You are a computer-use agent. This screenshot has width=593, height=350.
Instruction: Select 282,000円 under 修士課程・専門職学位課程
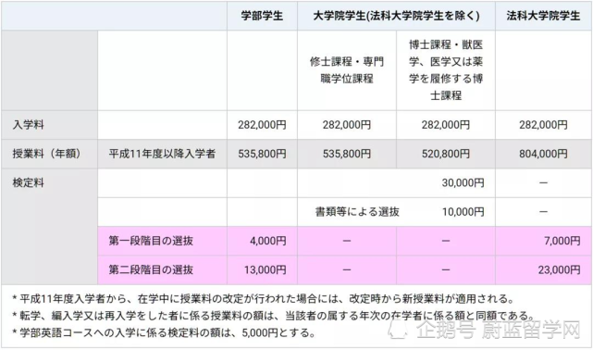click(x=347, y=125)
